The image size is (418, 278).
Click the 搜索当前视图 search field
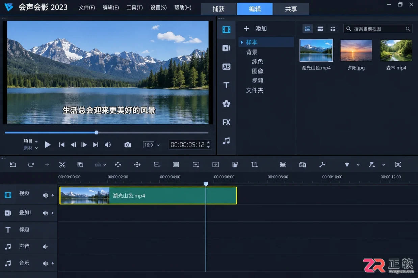click(378, 29)
